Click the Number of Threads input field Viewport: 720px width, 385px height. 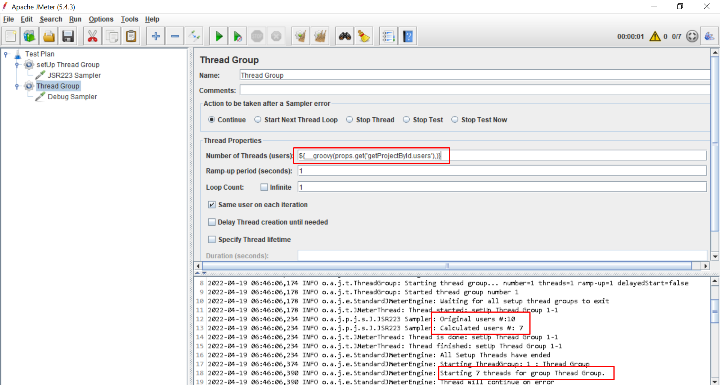click(502, 156)
